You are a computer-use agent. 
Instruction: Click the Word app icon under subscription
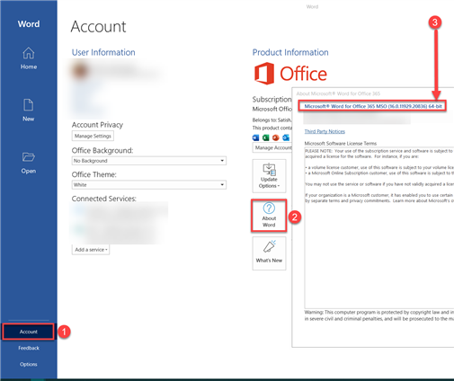pos(255,137)
